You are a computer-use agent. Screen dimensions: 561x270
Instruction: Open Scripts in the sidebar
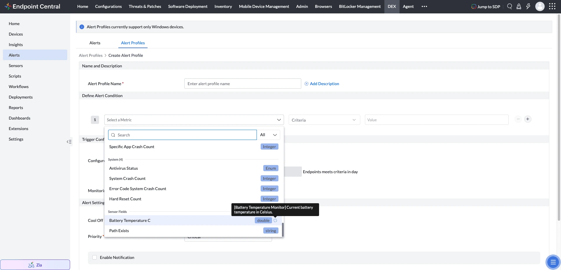click(x=35, y=76)
